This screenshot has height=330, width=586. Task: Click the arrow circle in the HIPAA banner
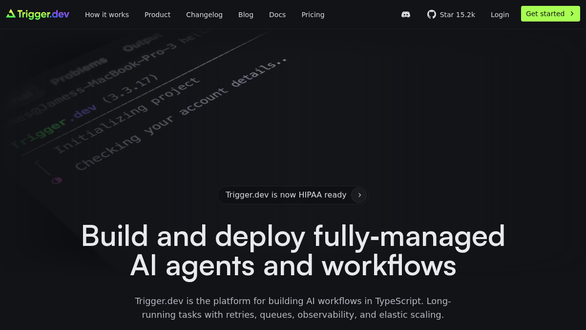coord(359,195)
